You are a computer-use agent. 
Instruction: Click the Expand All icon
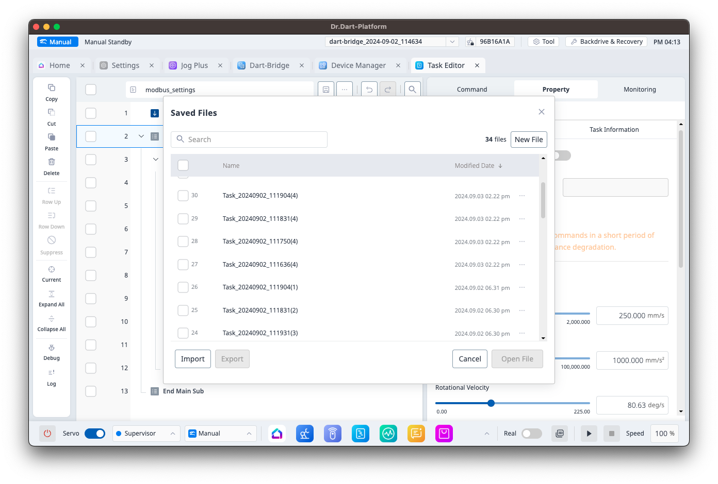[x=52, y=294]
